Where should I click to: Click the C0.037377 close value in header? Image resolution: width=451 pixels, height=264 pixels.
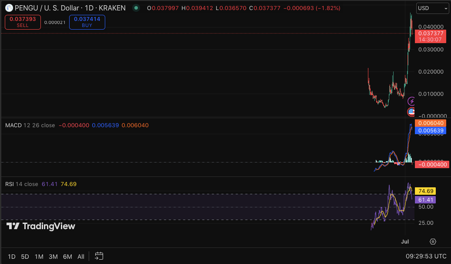[264, 8]
